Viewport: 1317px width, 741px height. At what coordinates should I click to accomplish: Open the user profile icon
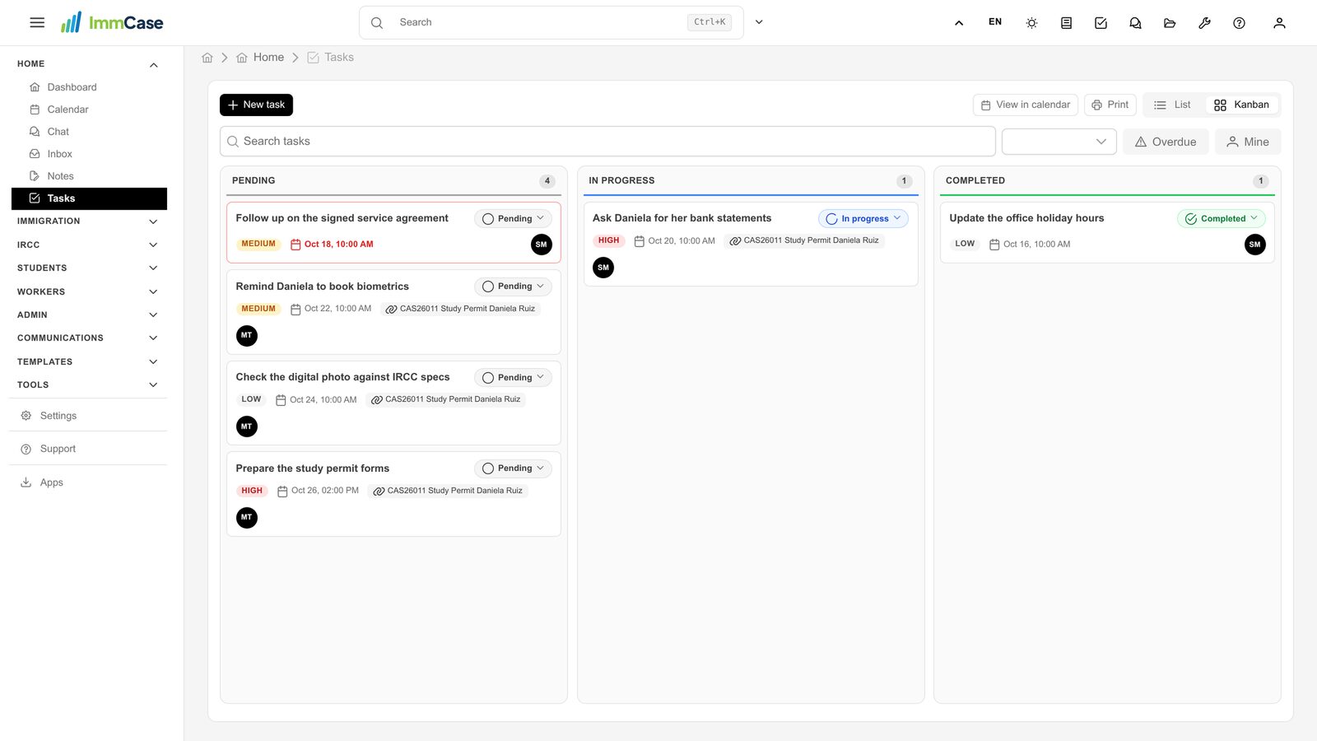pyautogui.click(x=1279, y=23)
